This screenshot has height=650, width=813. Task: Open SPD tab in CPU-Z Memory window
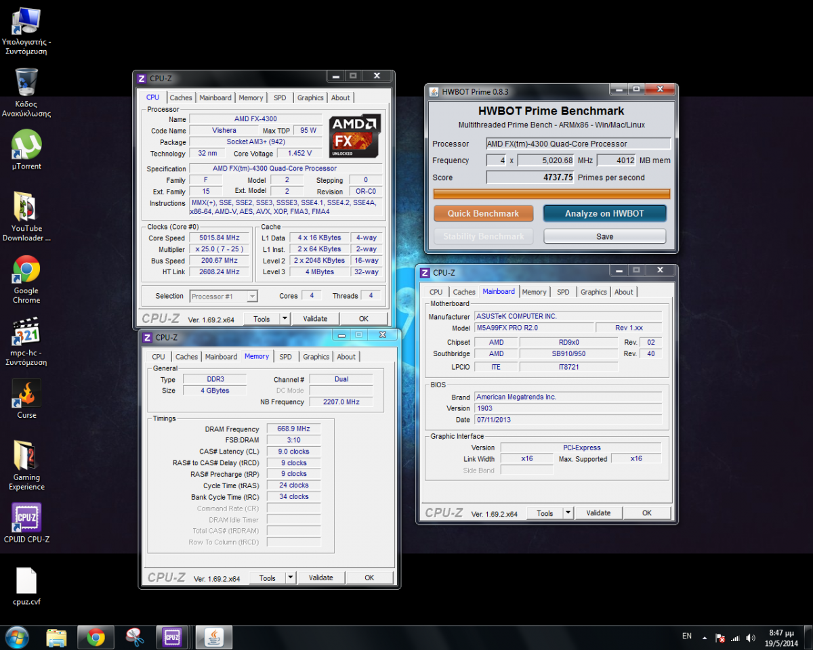[286, 357]
